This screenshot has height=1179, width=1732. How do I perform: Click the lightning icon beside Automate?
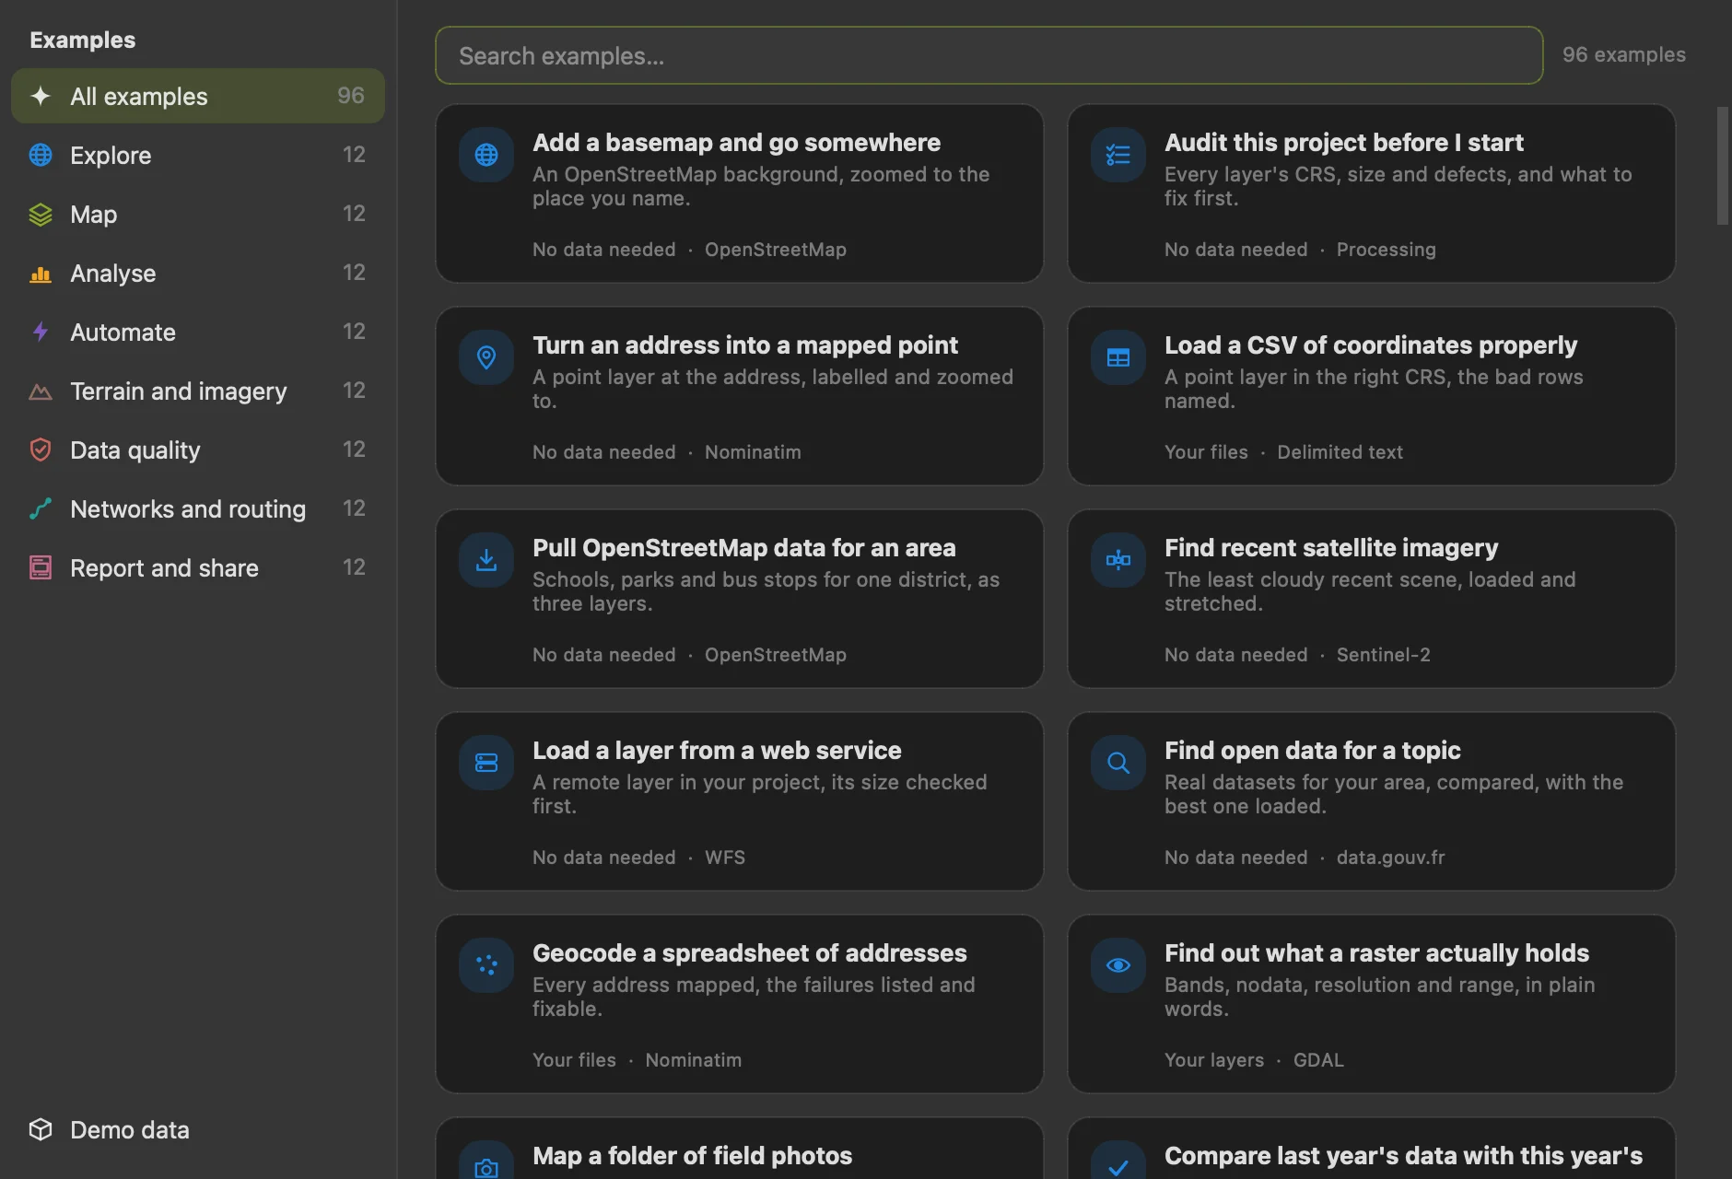[41, 332]
